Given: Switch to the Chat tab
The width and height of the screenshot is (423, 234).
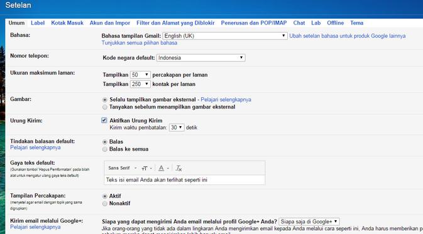Looking at the screenshot, I should point(299,23).
